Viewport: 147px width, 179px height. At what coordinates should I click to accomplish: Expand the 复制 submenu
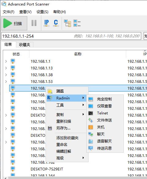click(x=66, y=114)
